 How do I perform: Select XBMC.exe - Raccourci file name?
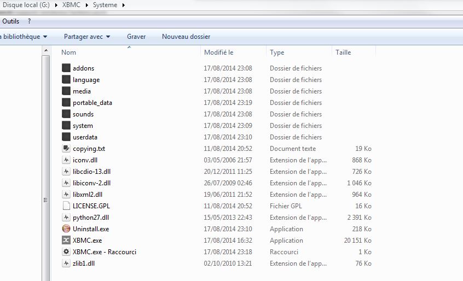pos(105,252)
